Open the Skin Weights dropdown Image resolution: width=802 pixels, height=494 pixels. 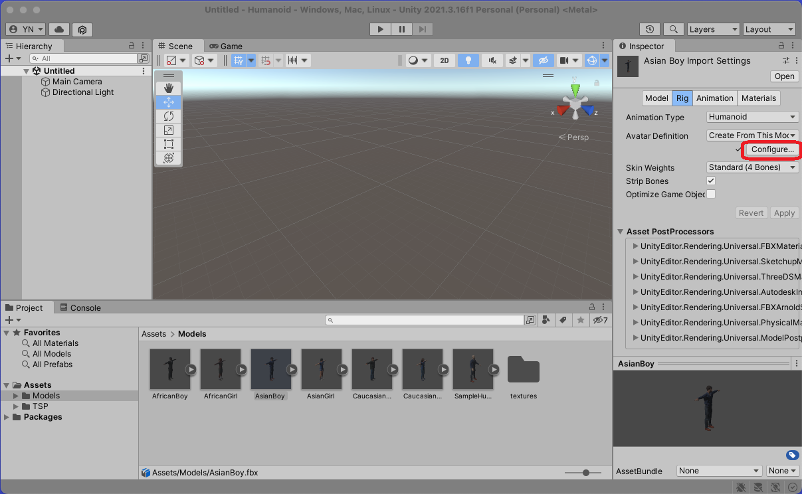coord(752,167)
